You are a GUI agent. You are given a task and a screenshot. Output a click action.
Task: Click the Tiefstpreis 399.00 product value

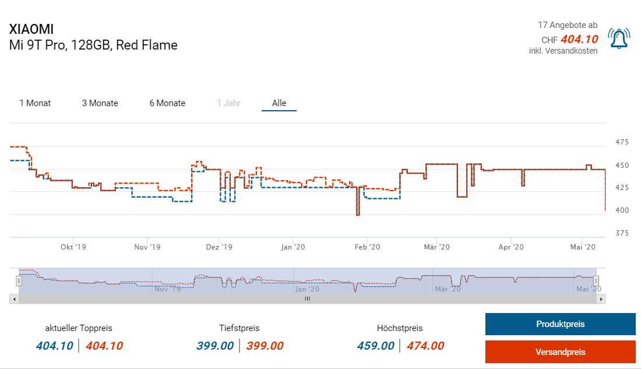(x=215, y=346)
